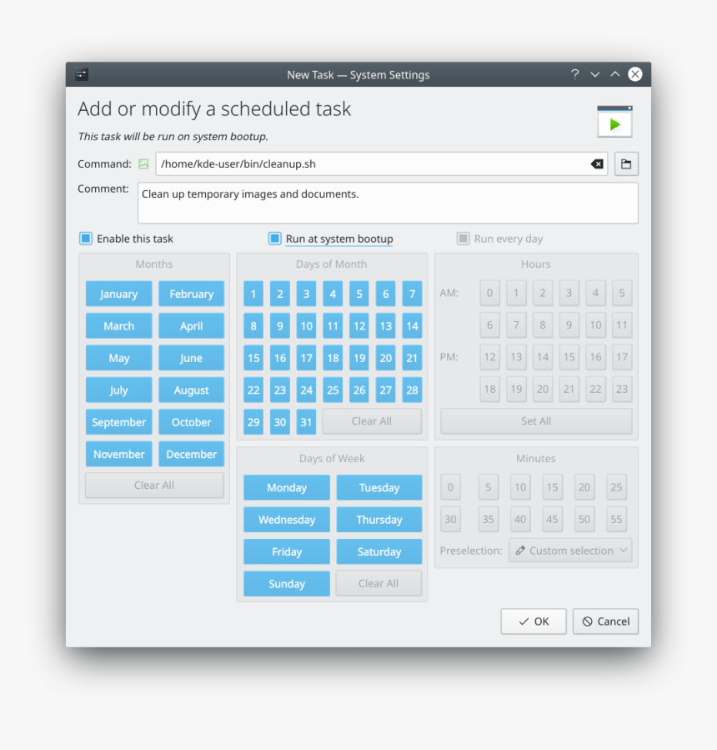The width and height of the screenshot is (717, 750).
Task: Toggle the Tuesday weekday button
Action: click(x=379, y=487)
